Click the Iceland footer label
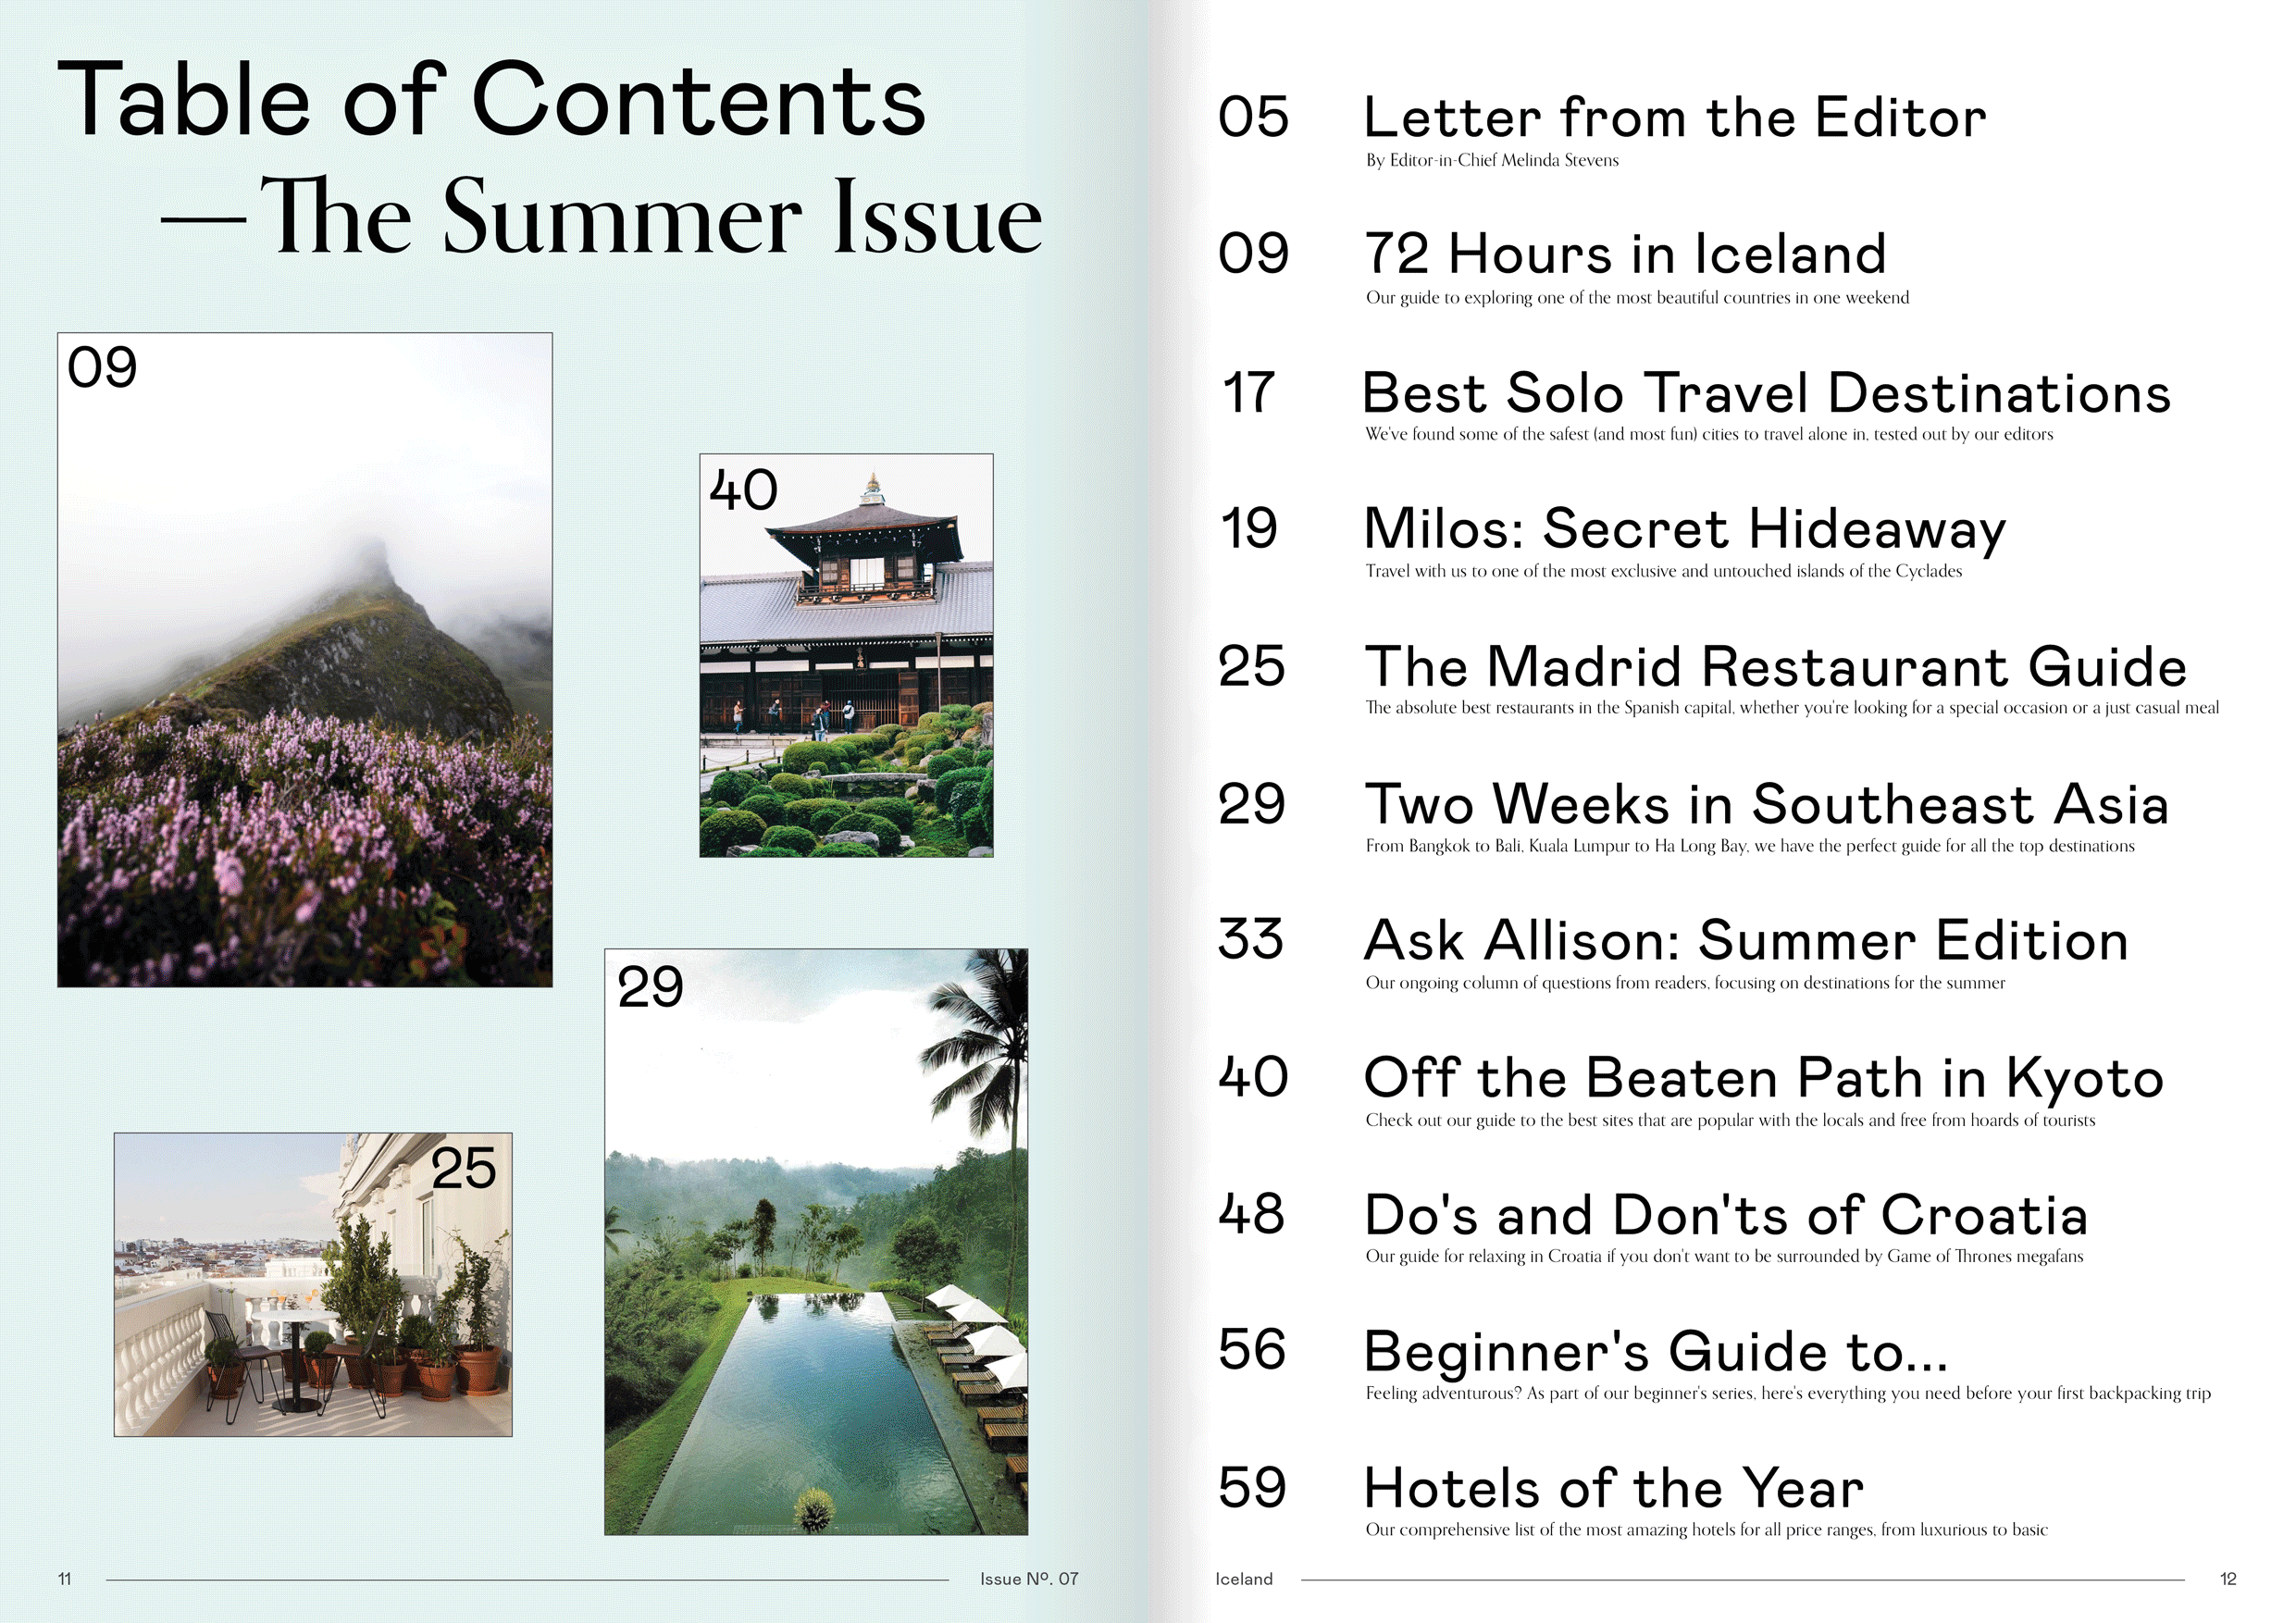The image size is (2296, 1623). [x=1244, y=1579]
